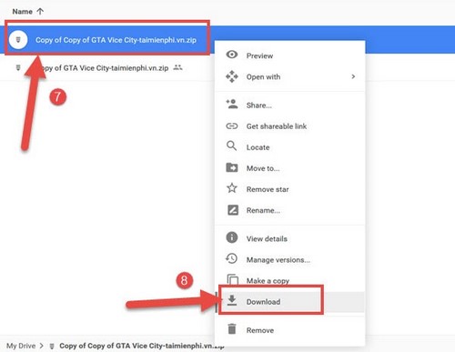Go to My Drive in breadcrumb

21,346
